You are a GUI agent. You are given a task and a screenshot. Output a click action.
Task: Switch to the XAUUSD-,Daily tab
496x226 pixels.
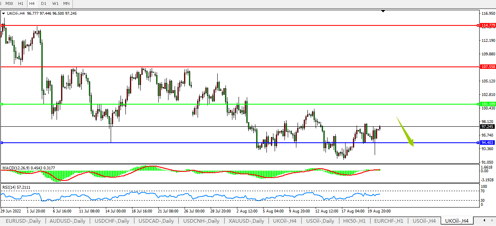[246, 221]
